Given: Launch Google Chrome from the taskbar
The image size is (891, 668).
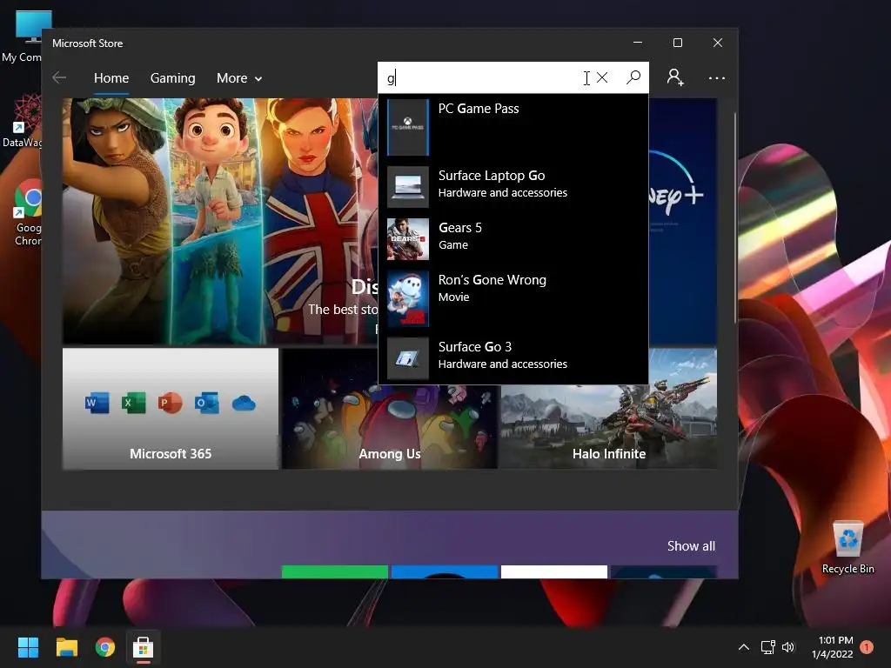Looking at the screenshot, I should click(x=105, y=647).
